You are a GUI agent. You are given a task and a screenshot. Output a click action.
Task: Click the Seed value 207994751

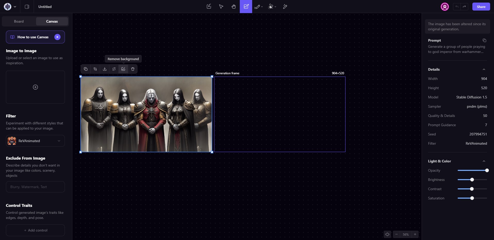click(478, 134)
